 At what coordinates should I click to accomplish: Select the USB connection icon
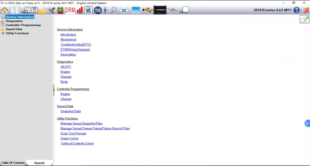[x=147, y=10]
